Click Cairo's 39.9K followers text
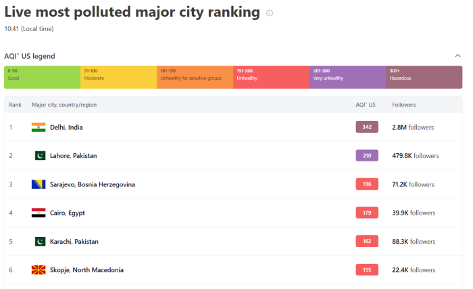The image size is (473, 289). 414,213
